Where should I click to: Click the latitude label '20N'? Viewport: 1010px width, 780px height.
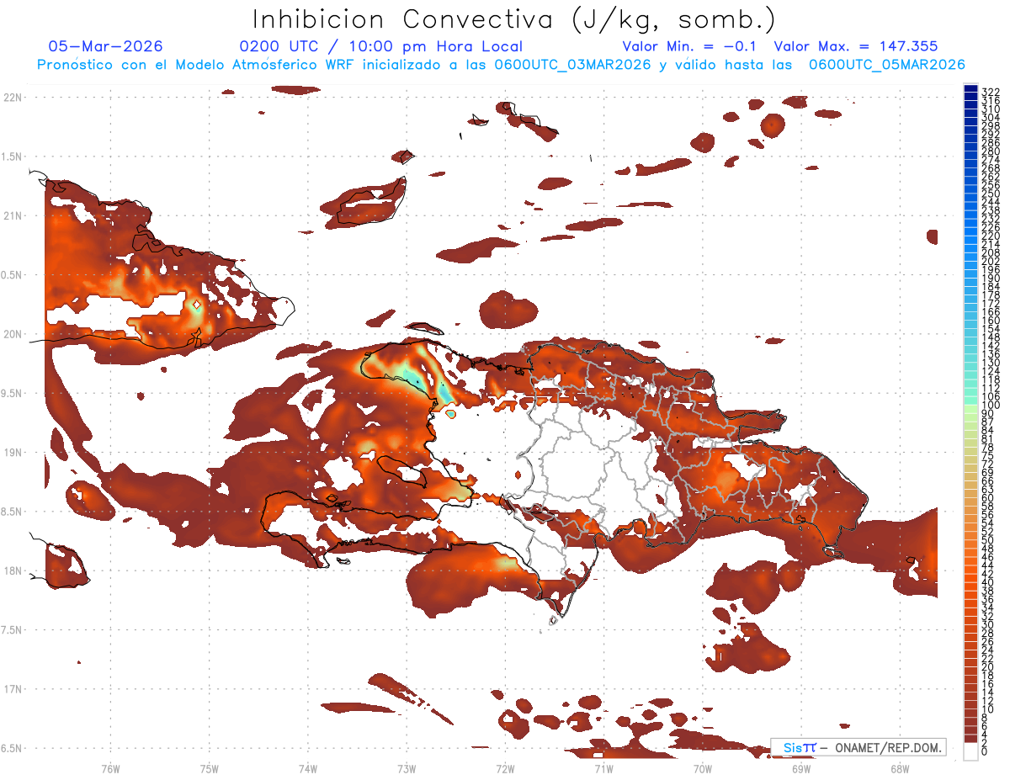click(x=12, y=334)
